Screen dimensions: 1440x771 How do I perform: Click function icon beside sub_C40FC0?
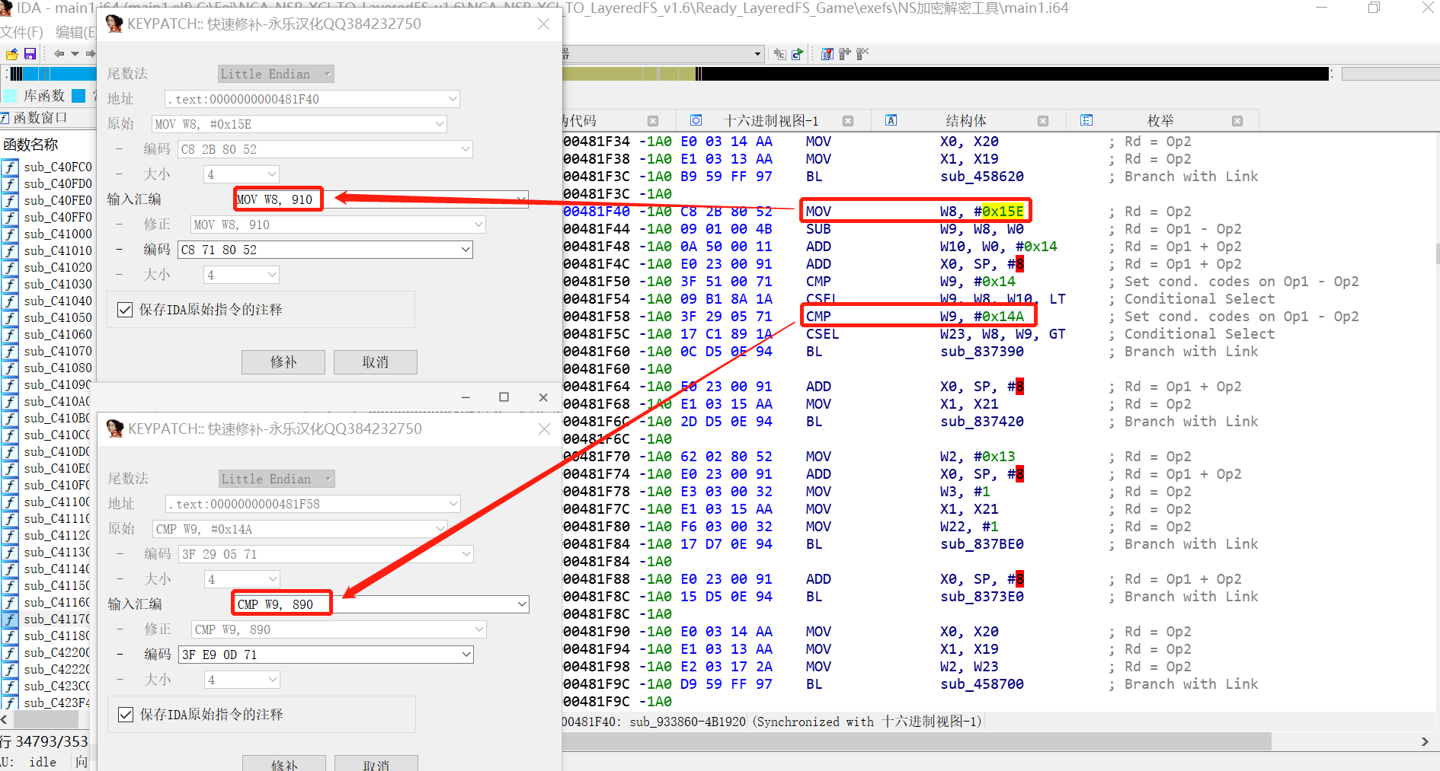10,167
